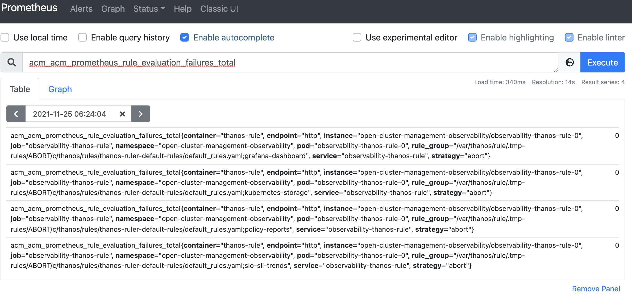Click the search magnifier icon
The height and width of the screenshot is (294, 632).
pyautogui.click(x=11, y=62)
